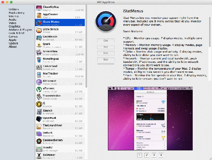The width and height of the screenshot is (212, 160).
Task: Click the AppCleaner icon in list
Action: pyautogui.click(x=39, y=15)
